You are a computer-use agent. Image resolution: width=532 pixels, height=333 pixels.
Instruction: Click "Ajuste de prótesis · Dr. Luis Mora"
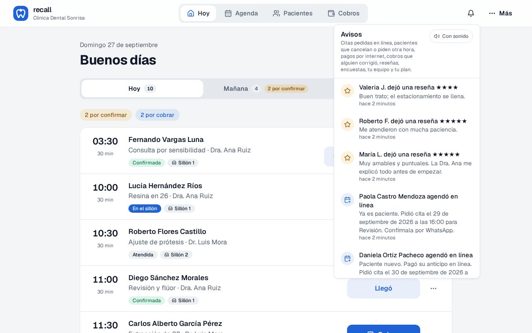(x=177, y=242)
